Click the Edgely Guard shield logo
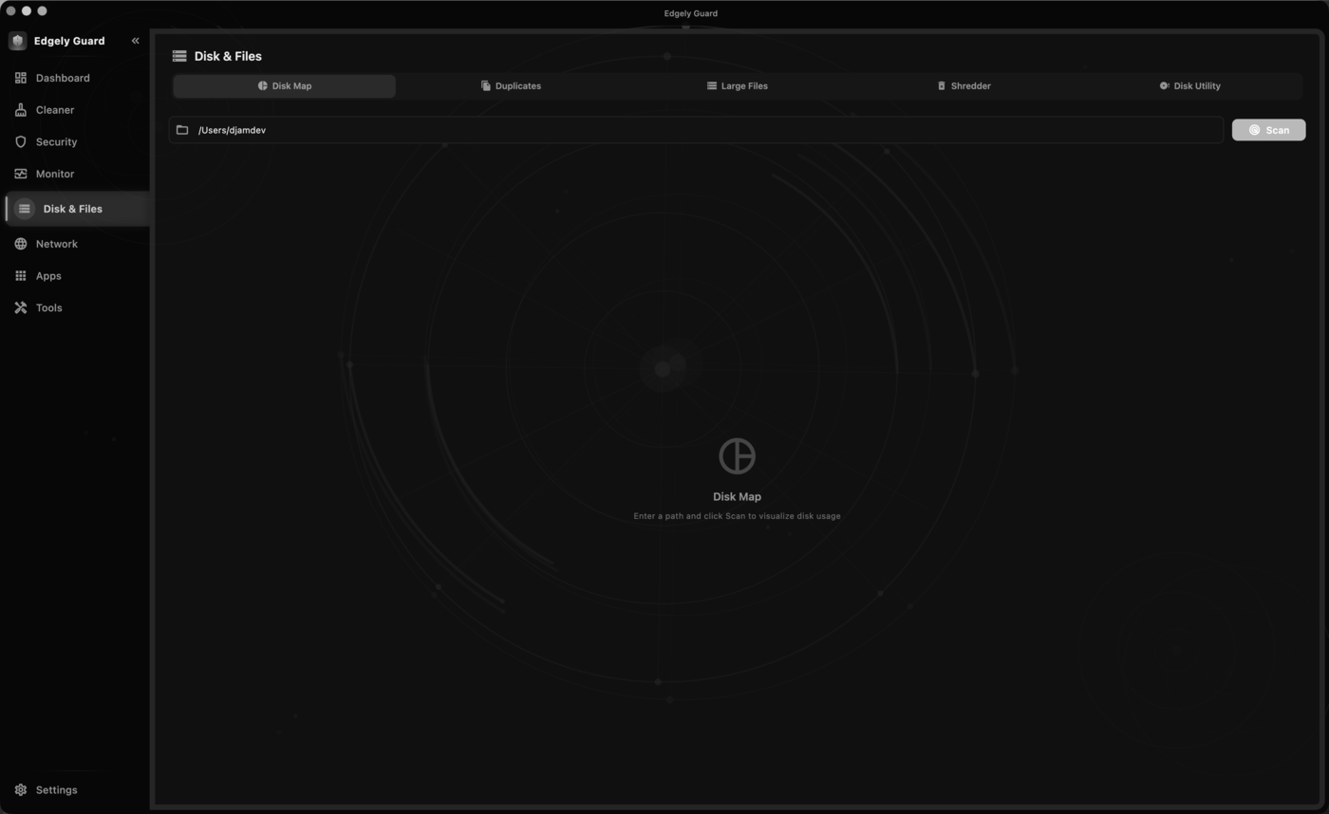This screenshot has height=814, width=1329. [x=17, y=41]
